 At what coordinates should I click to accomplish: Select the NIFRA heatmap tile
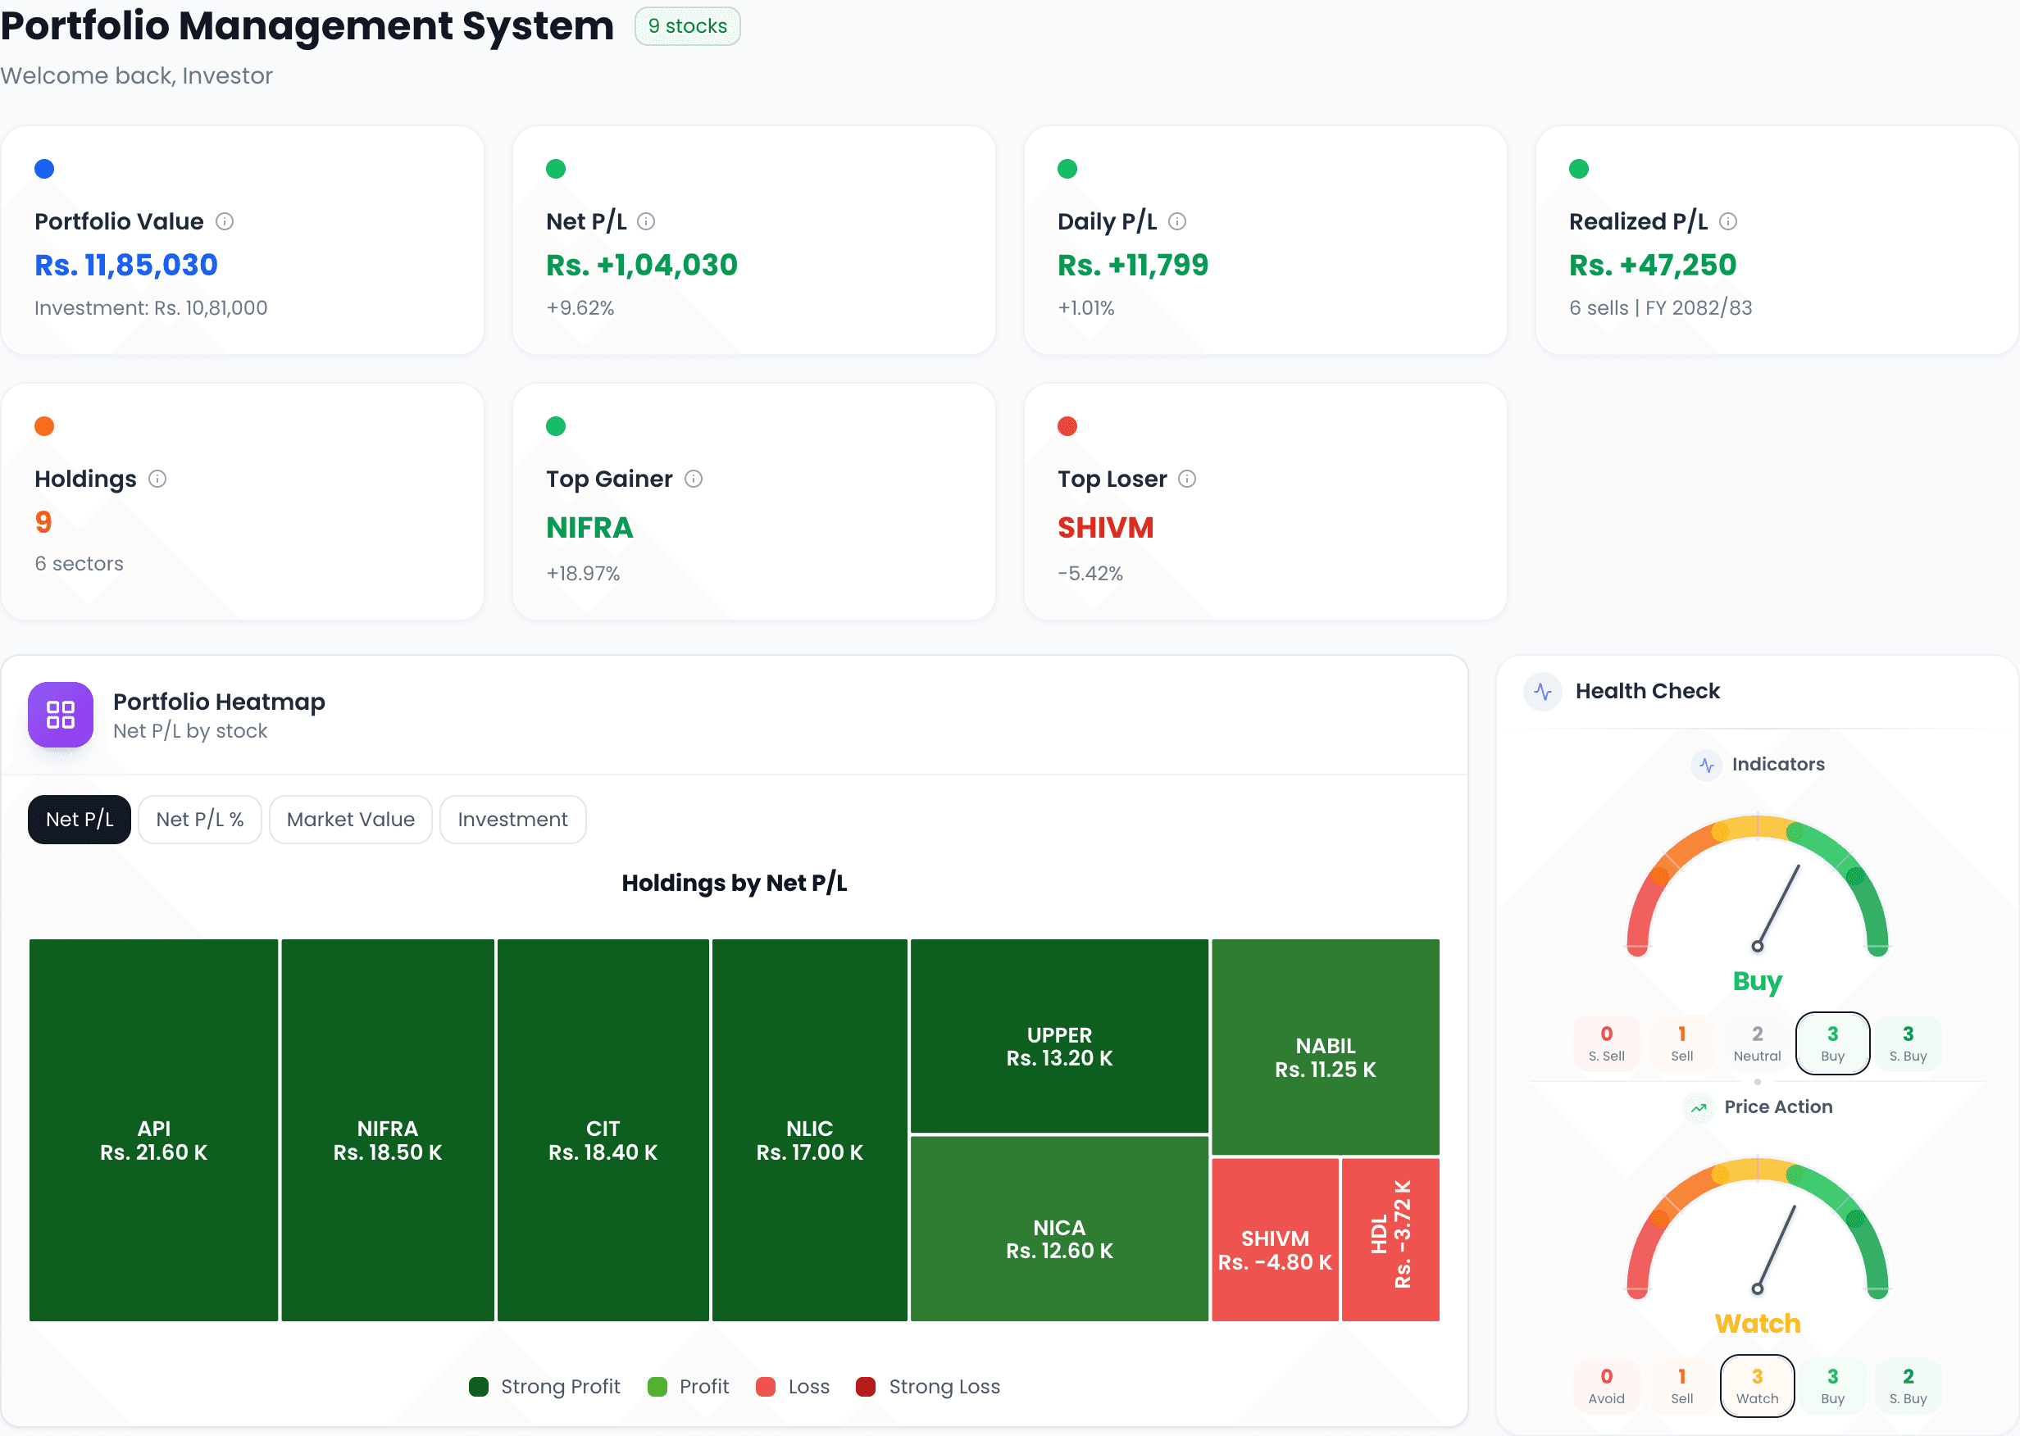[x=388, y=1130]
